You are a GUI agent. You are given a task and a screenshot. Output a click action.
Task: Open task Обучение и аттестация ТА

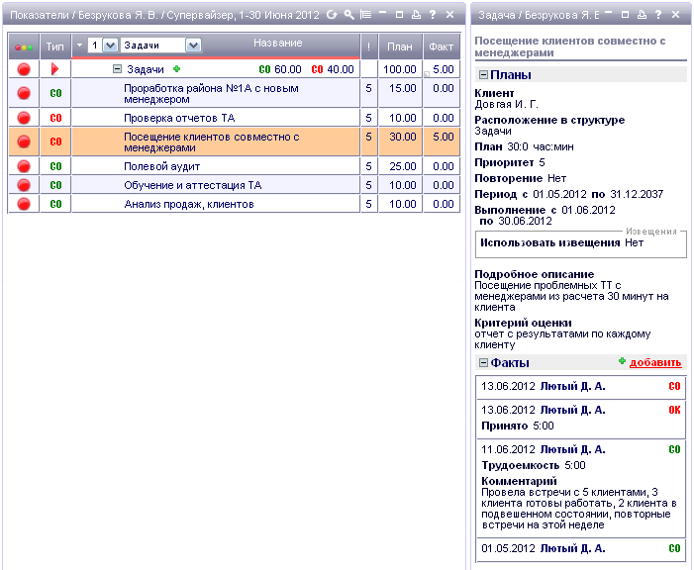[x=192, y=185]
